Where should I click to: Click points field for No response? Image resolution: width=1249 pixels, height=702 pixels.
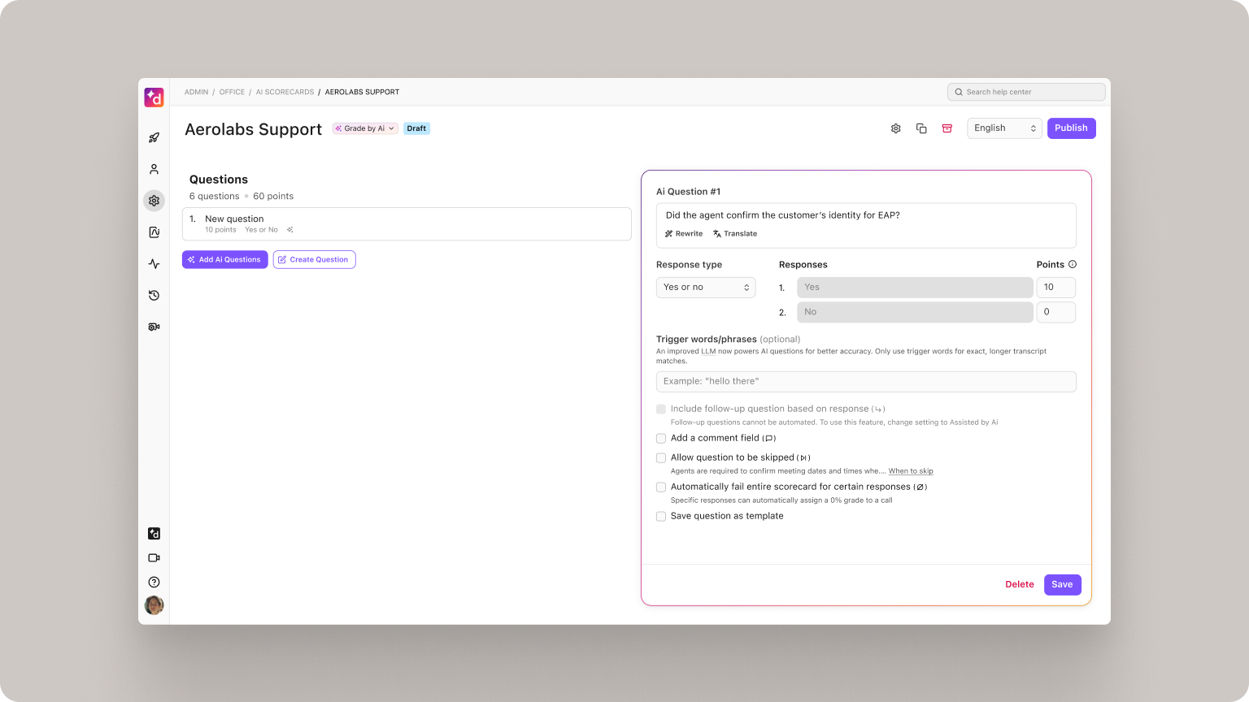pos(1055,312)
